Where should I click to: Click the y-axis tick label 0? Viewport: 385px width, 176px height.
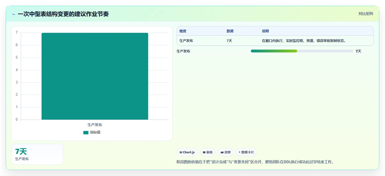coord(16,120)
